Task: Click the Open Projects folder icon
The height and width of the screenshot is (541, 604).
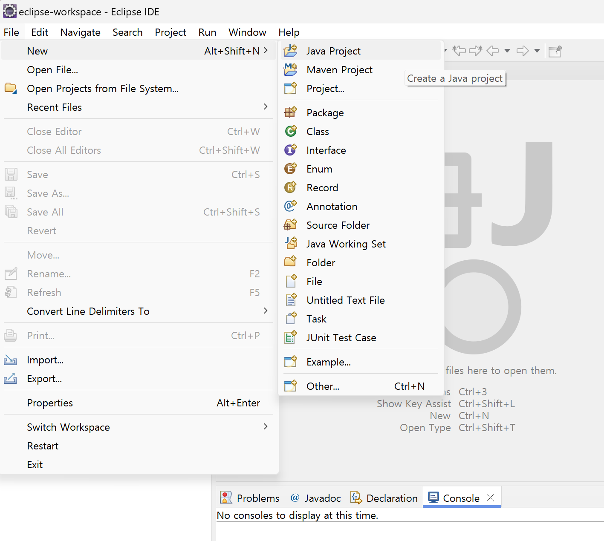Action: click(x=10, y=88)
